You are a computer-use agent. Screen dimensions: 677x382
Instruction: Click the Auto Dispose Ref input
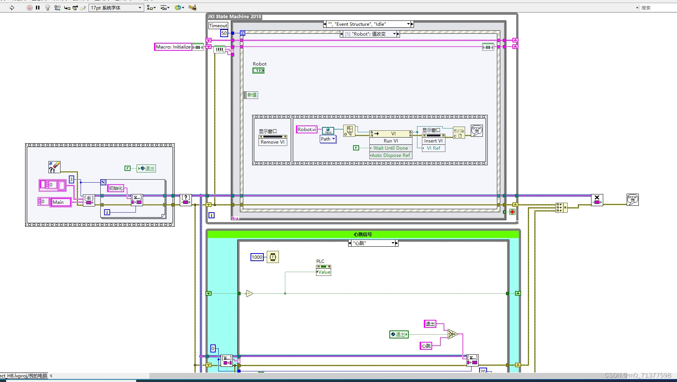(391, 155)
